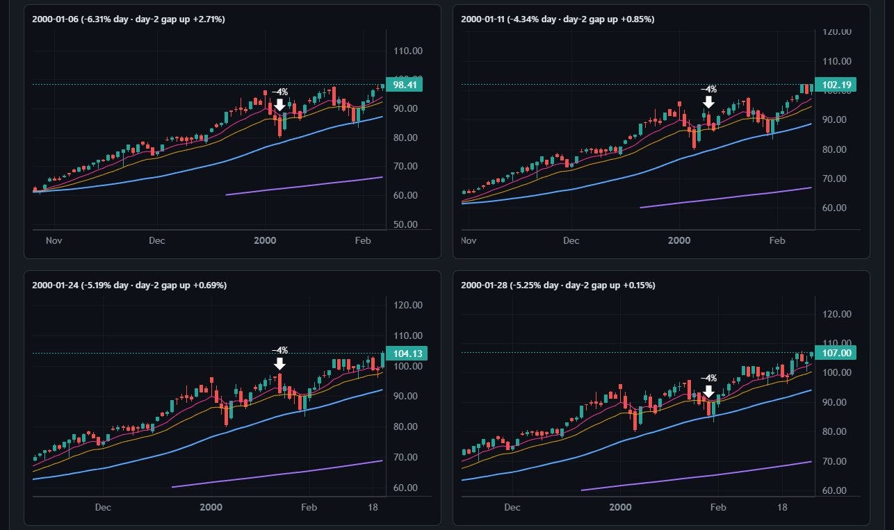Viewport: 894px width, 530px height.
Task: Select the −4% marker in the 2000-01-06 chart
Action: pos(279,100)
